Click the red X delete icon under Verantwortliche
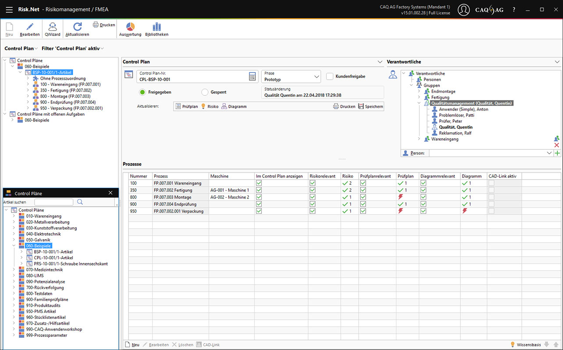 click(557, 145)
